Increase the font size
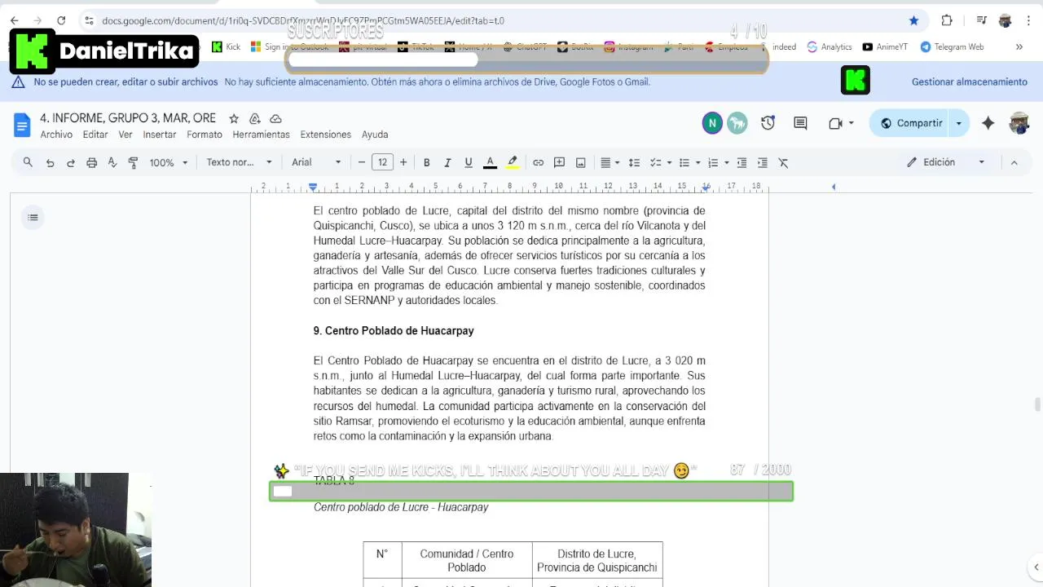The width and height of the screenshot is (1043, 587). coord(403,162)
